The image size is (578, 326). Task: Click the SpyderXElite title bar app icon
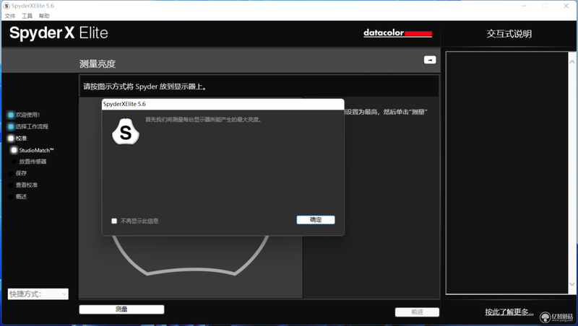pos(7,6)
